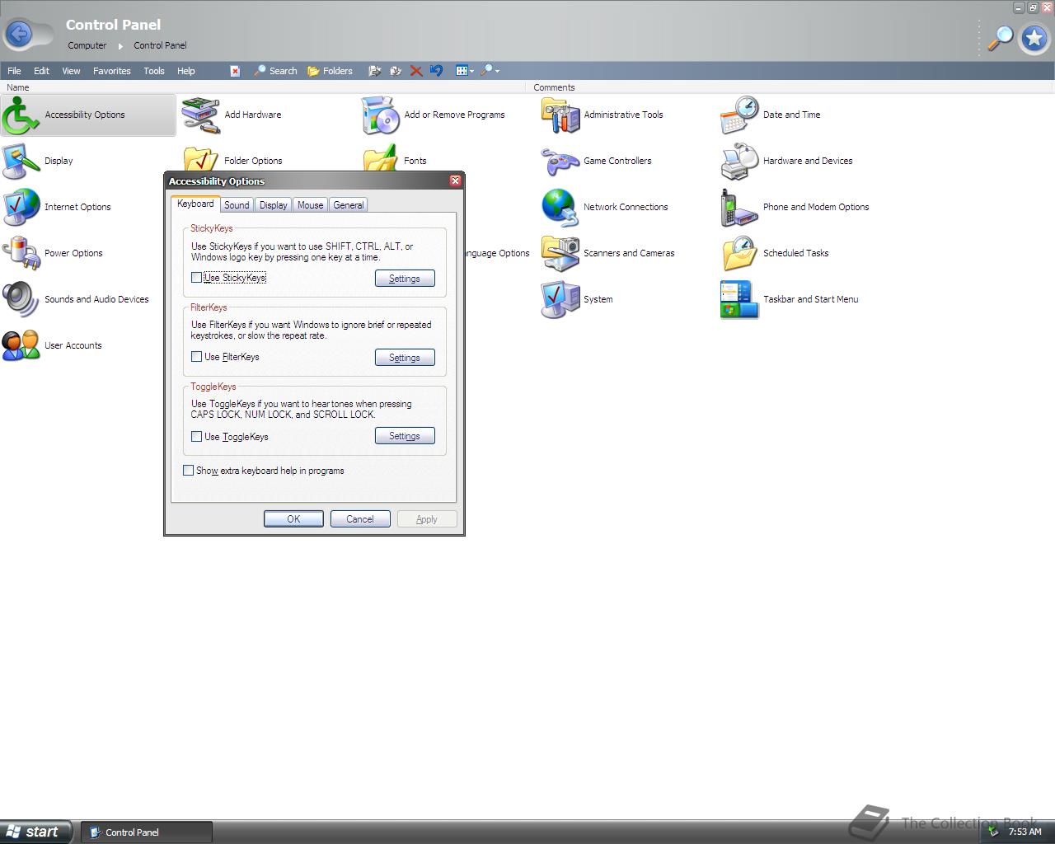Click the Copy To folder toolbar icon
Screen dimensions: 1055x844
[396, 71]
